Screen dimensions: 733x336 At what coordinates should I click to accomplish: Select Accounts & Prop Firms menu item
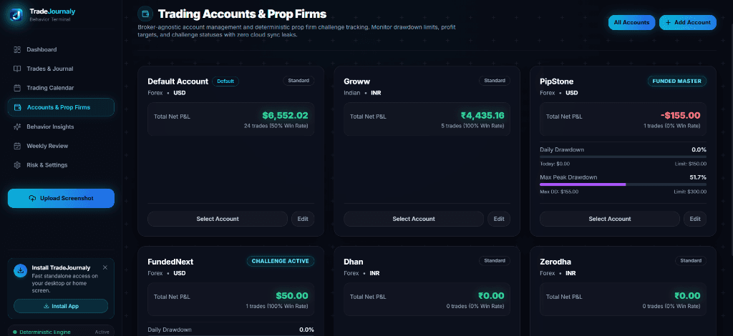tap(61, 107)
